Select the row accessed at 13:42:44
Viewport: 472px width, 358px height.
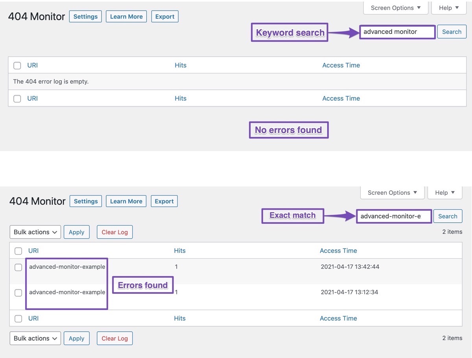(18, 268)
